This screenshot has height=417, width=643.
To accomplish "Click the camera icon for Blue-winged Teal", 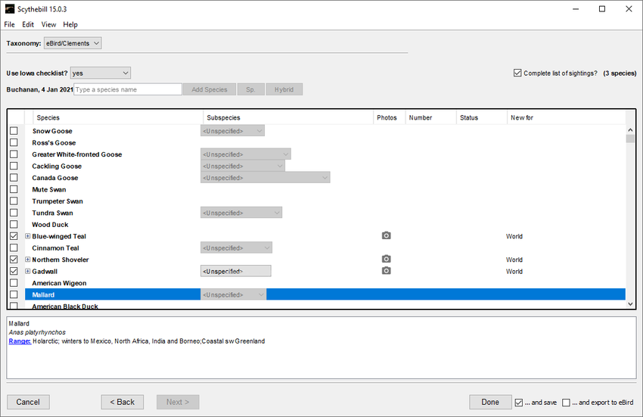I will pos(386,236).
